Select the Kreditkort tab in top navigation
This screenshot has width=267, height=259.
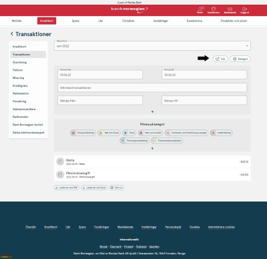click(47, 21)
